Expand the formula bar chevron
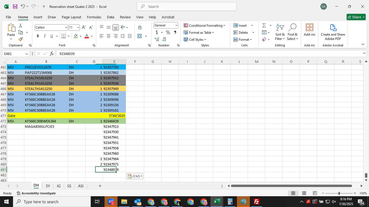369x207 pixels. 364,53
